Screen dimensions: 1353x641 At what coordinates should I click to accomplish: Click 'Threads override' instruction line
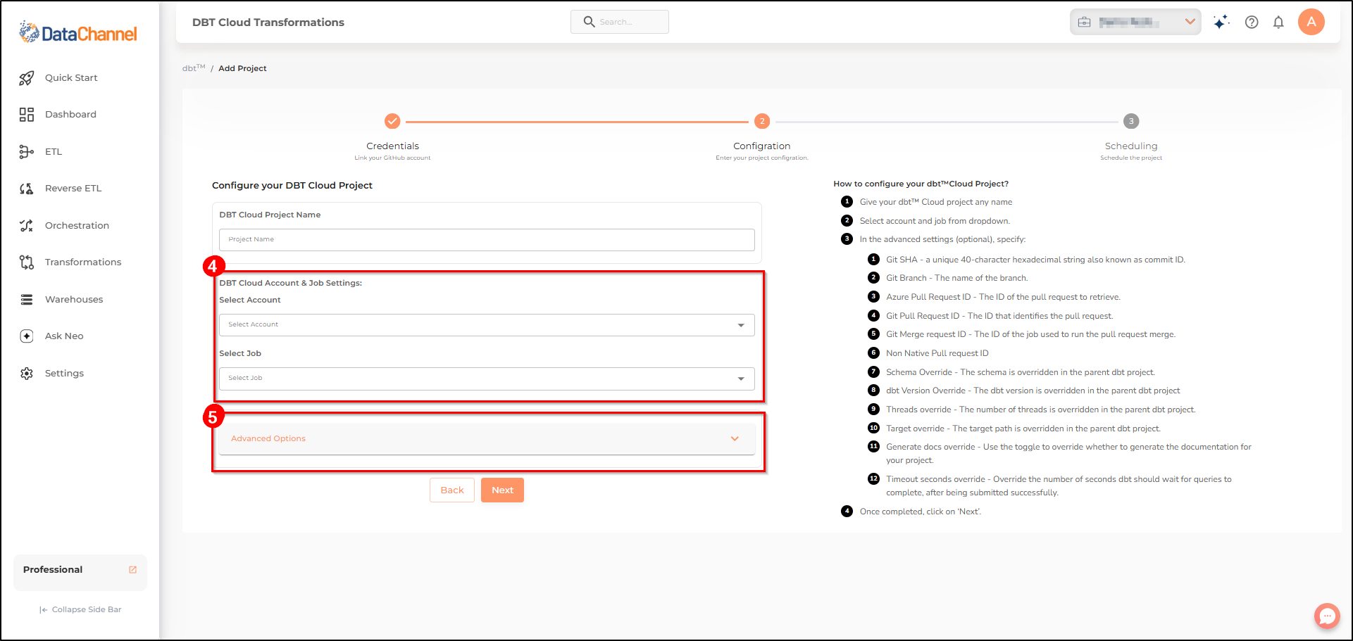[x=1041, y=410]
